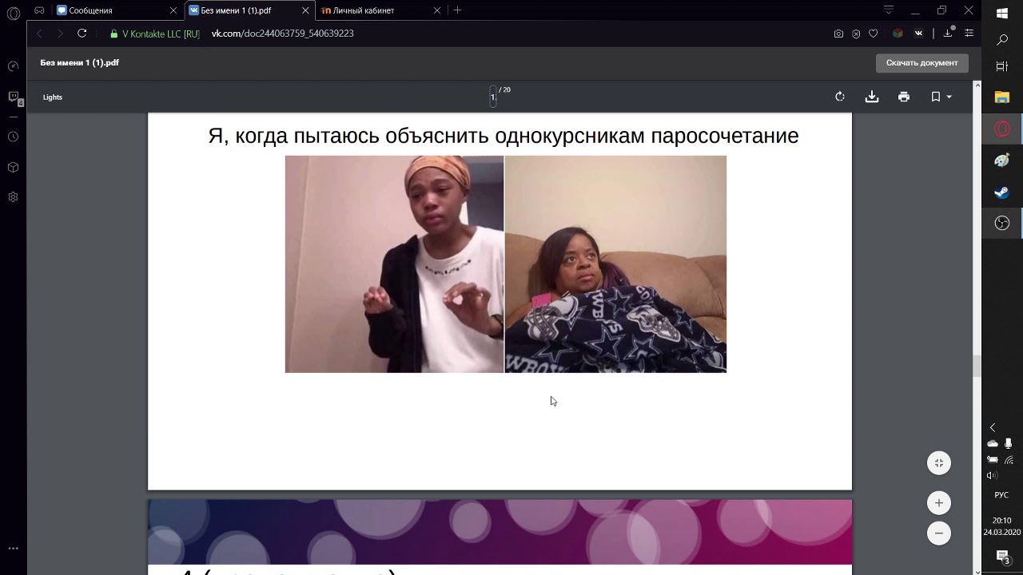Open the Wi-Fi network tray icon
1023x575 pixels.
pos(1009,459)
